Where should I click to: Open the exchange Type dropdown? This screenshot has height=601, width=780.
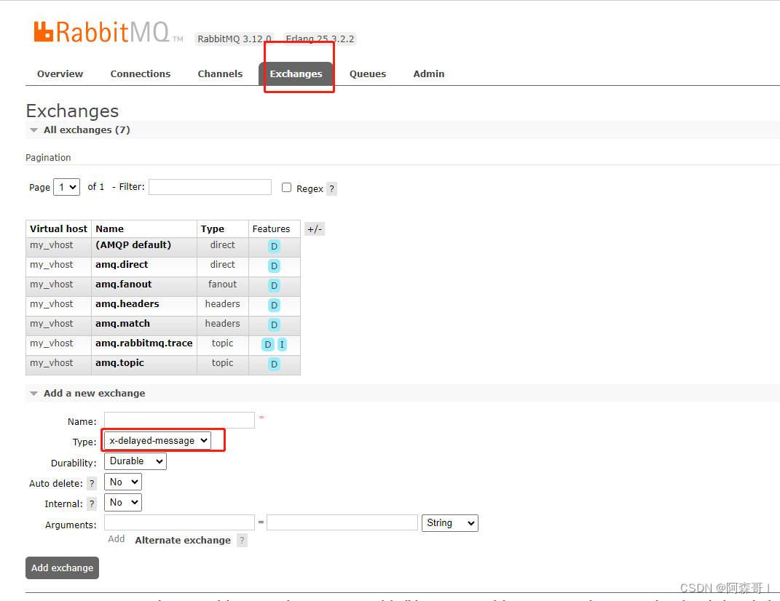tap(157, 440)
